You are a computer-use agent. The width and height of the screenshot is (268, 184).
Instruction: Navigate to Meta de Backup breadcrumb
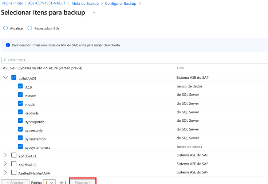tap(86, 3)
